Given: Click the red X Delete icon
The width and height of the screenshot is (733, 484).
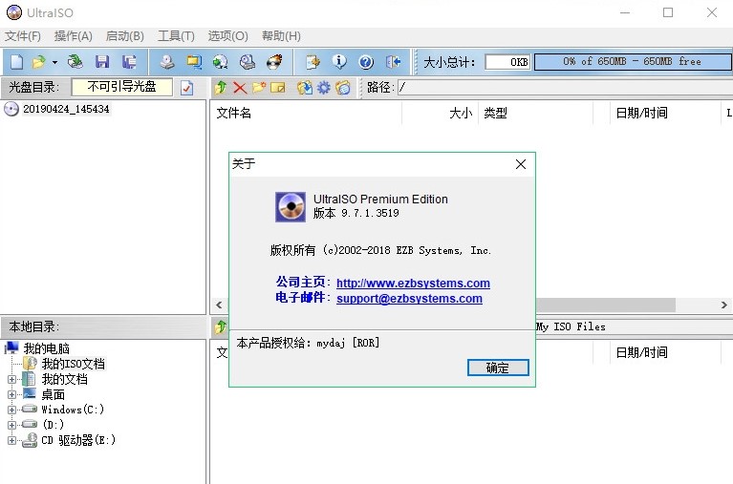Looking at the screenshot, I should pyautogui.click(x=240, y=88).
